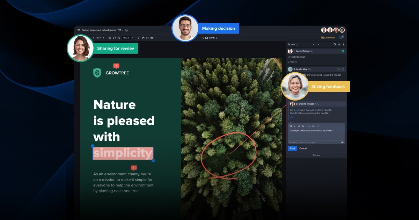Like Dianne Russell's reply with thumbs up

[292, 117]
